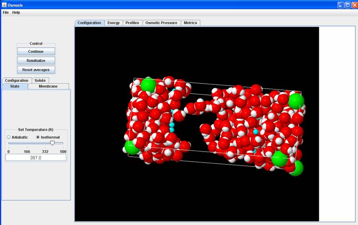
Task: Click the green solute atom at top right
Action: tap(296, 101)
